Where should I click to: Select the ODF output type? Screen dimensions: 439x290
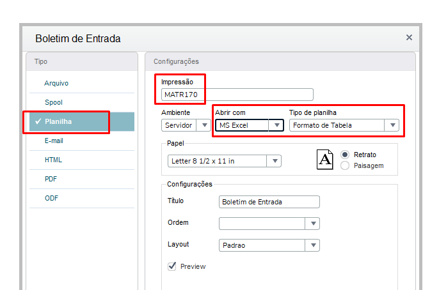pyautogui.click(x=82, y=199)
